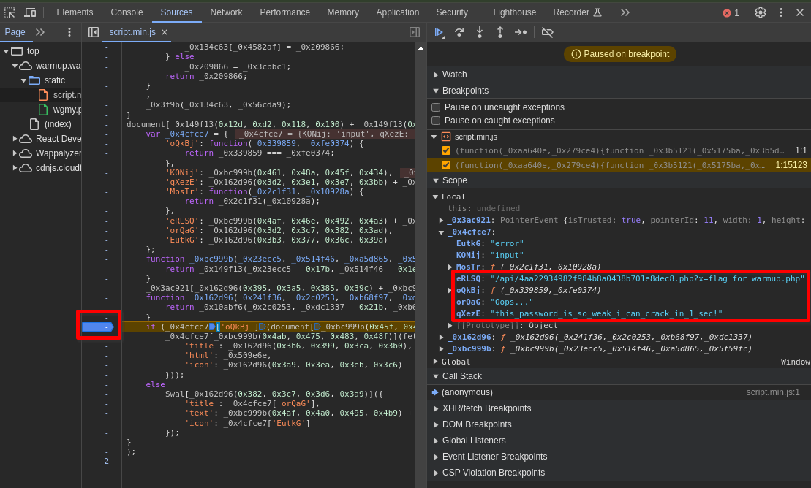The width and height of the screenshot is (811, 488).
Task: Select the Page navigator tab
Action: [x=15, y=32]
